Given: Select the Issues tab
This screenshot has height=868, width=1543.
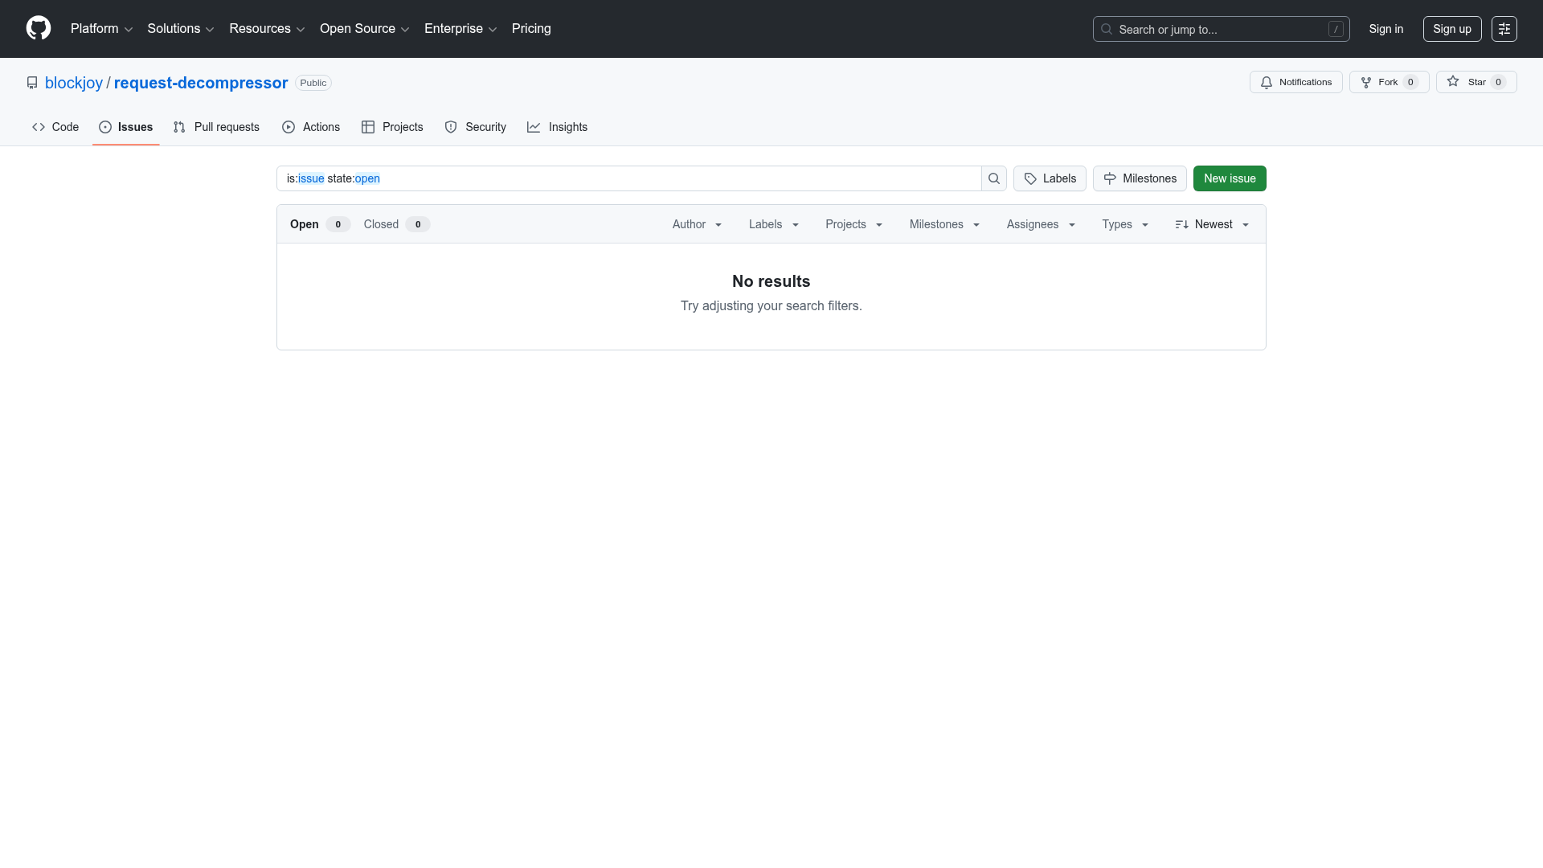Looking at the screenshot, I should click(126, 127).
